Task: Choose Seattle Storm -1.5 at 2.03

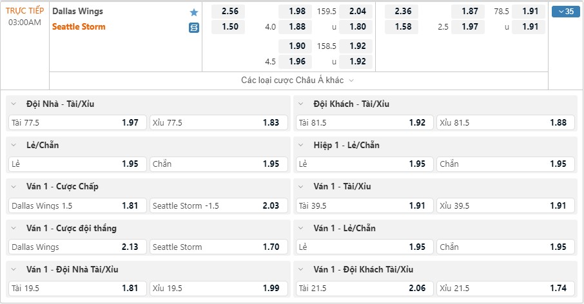Action: pyautogui.click(x=219, y=205)
